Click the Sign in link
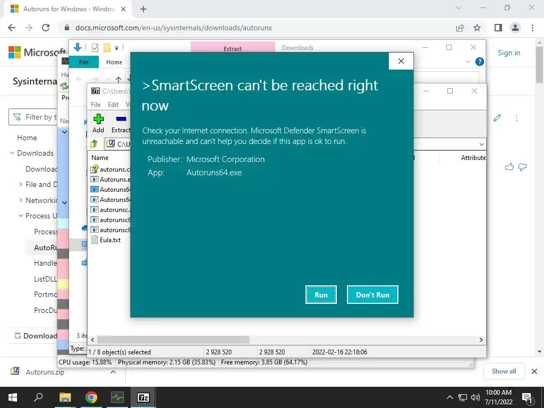The width and height of the screenshot is (544, 408). click(509, 53)
